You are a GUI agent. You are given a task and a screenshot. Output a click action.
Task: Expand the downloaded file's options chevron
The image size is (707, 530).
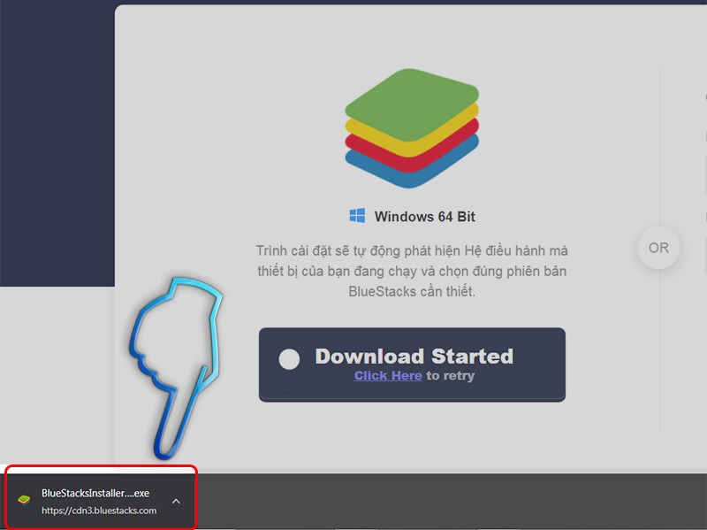(176, 499)
